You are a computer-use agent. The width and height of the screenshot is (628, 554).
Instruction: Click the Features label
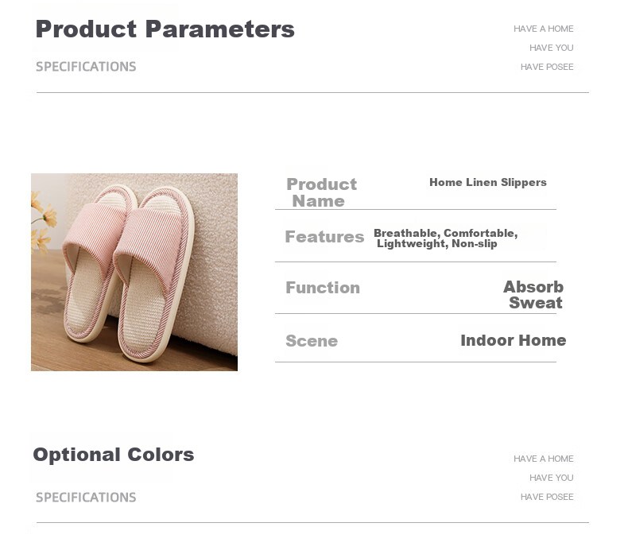tap(324, 237)
